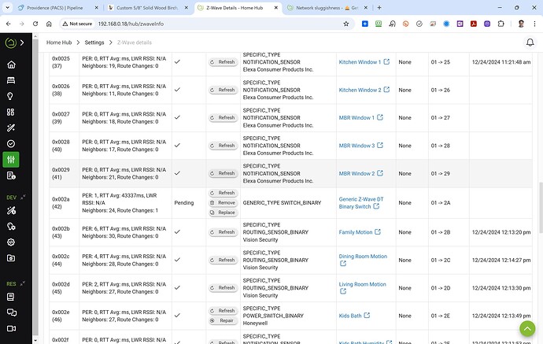This screenshot has width=543, height=344.
Task: Open the settings gear icon under DEV
Action: click(11, 242)
